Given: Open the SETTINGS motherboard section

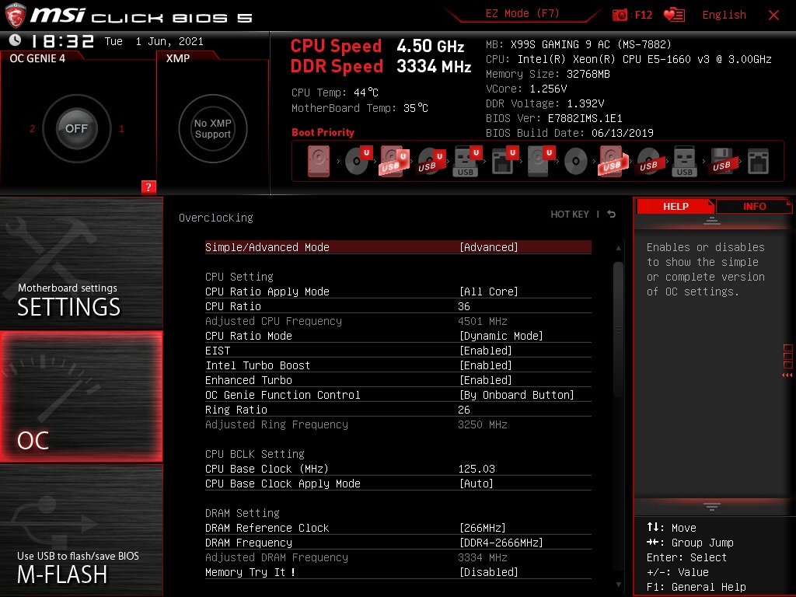Looking at the screenshot, I should click(81, 263).
